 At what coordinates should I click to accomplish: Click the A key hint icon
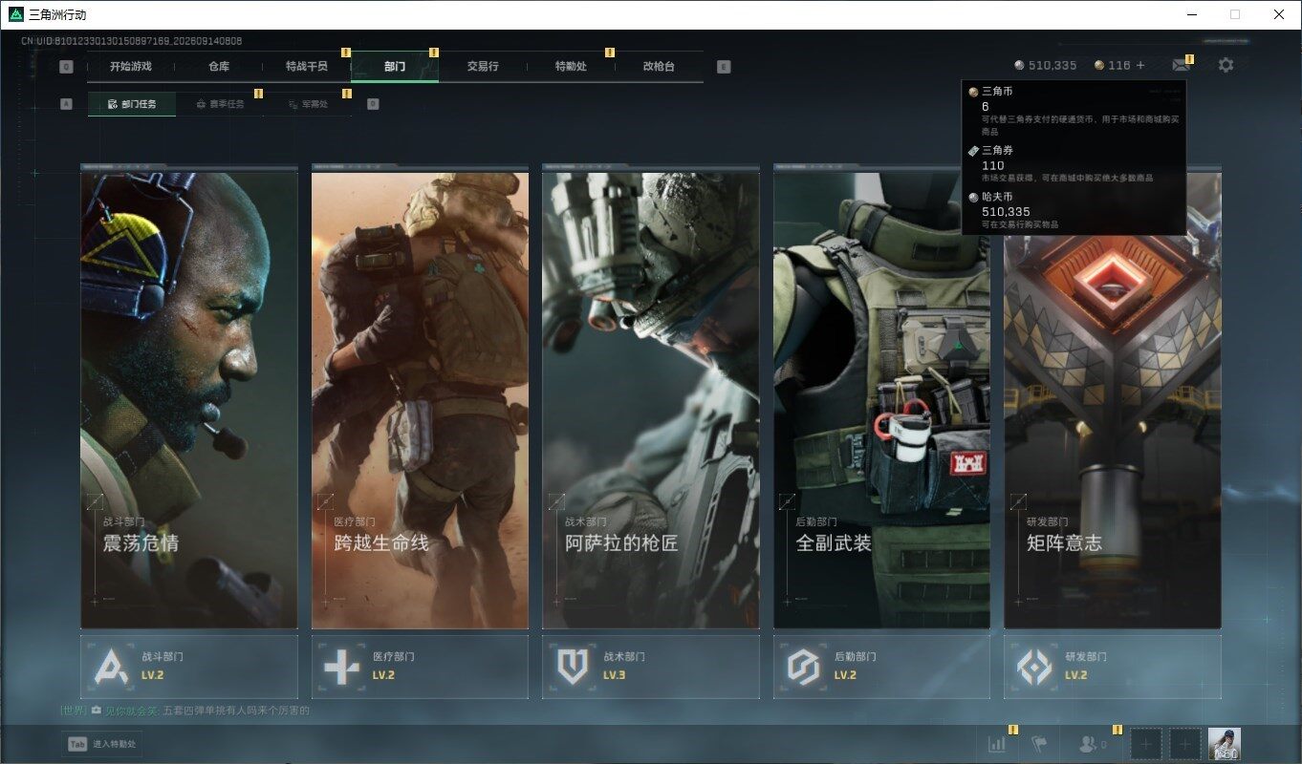pos(66,104)
